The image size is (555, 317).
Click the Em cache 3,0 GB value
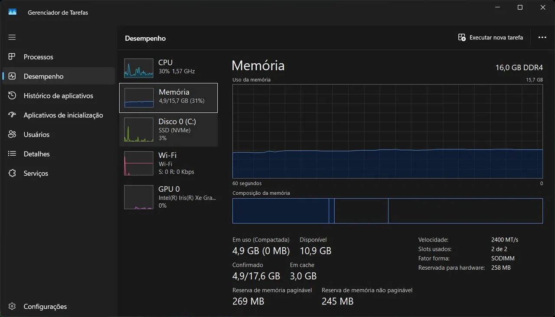tap(303, 276)
